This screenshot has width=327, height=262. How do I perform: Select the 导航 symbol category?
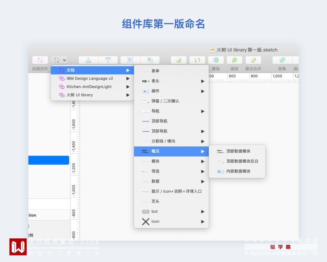(171, 111)
